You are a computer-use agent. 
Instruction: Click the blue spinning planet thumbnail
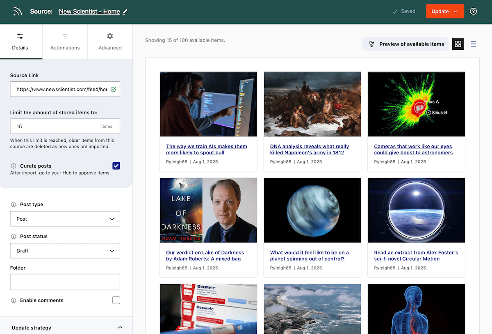[312, 210]
